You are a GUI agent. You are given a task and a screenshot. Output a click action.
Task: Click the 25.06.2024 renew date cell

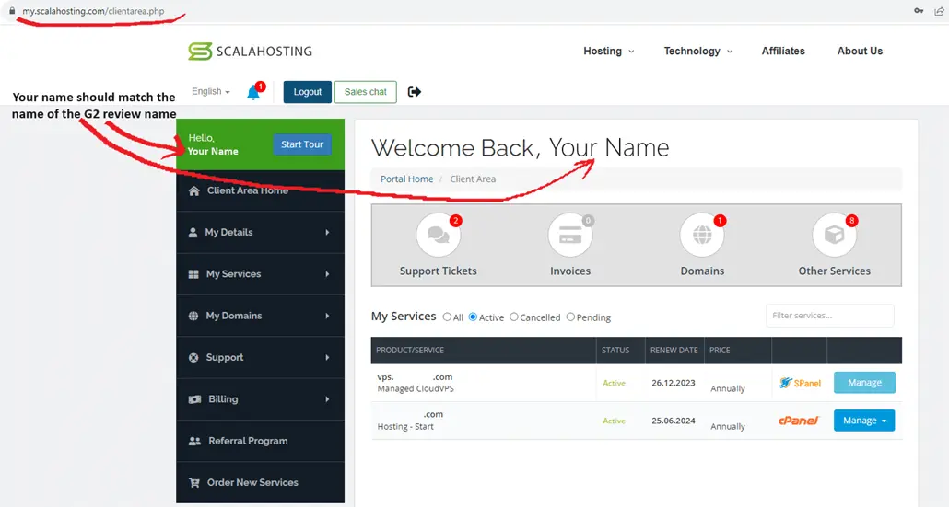tap(673, 421)
